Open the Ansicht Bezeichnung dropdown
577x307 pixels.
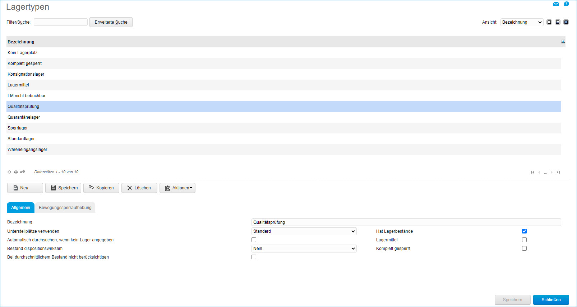(x=522, y=22)
